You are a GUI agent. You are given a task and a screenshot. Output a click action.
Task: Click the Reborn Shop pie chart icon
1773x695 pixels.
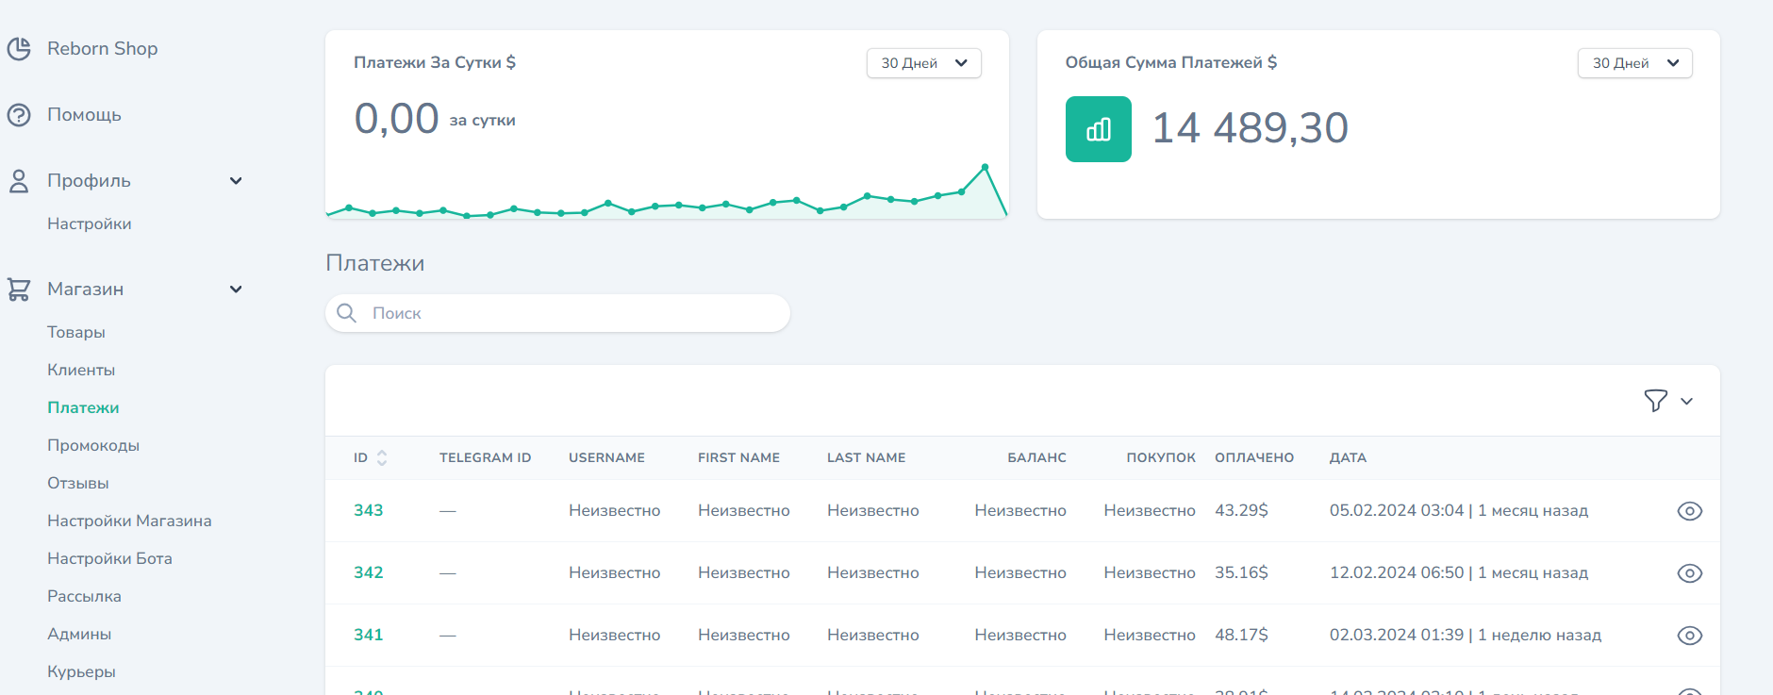19,48
